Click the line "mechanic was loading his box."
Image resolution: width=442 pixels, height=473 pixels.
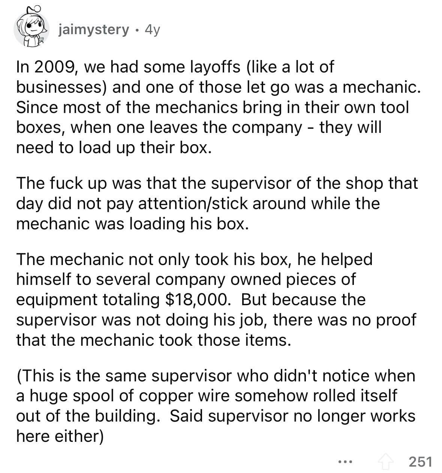coord(132,224)
